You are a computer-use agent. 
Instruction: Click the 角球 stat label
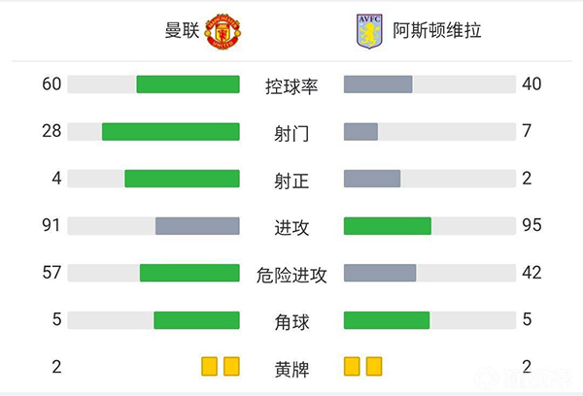coord(291,321)
